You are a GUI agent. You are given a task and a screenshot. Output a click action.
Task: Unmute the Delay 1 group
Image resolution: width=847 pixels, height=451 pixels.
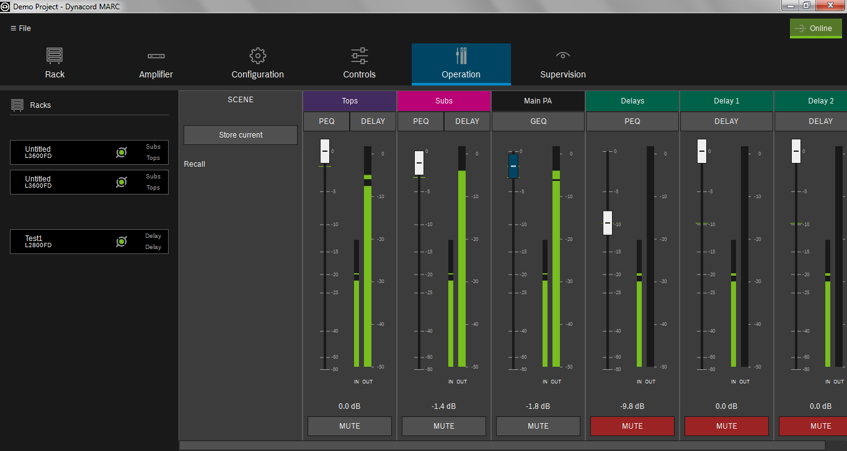(x=727, y=426)
